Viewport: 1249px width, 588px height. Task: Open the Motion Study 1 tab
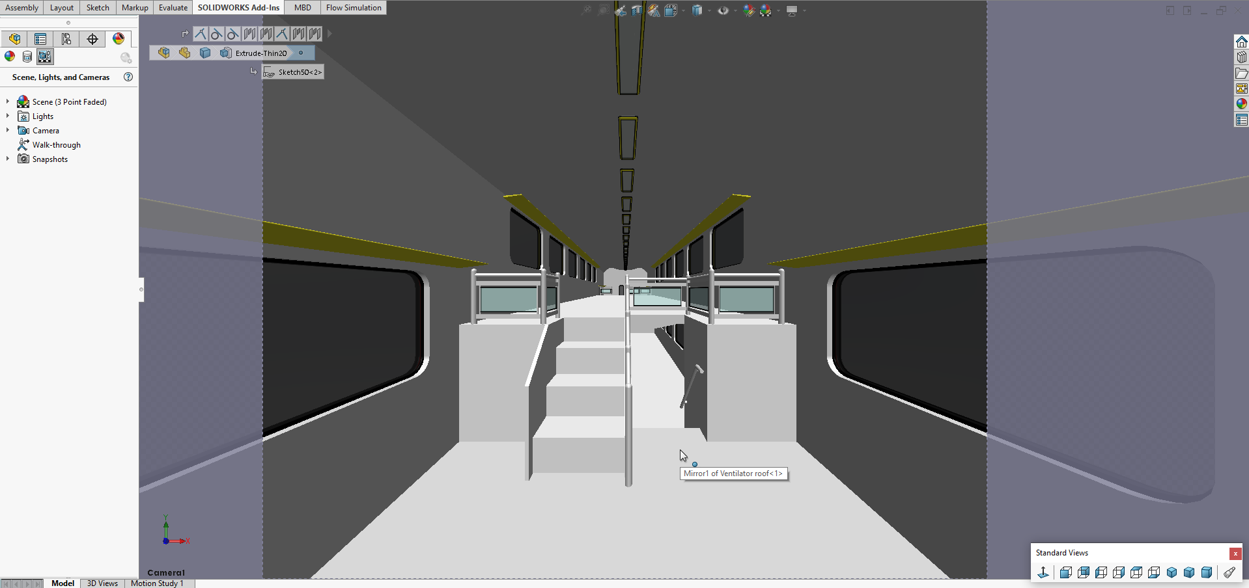[157, 583]
